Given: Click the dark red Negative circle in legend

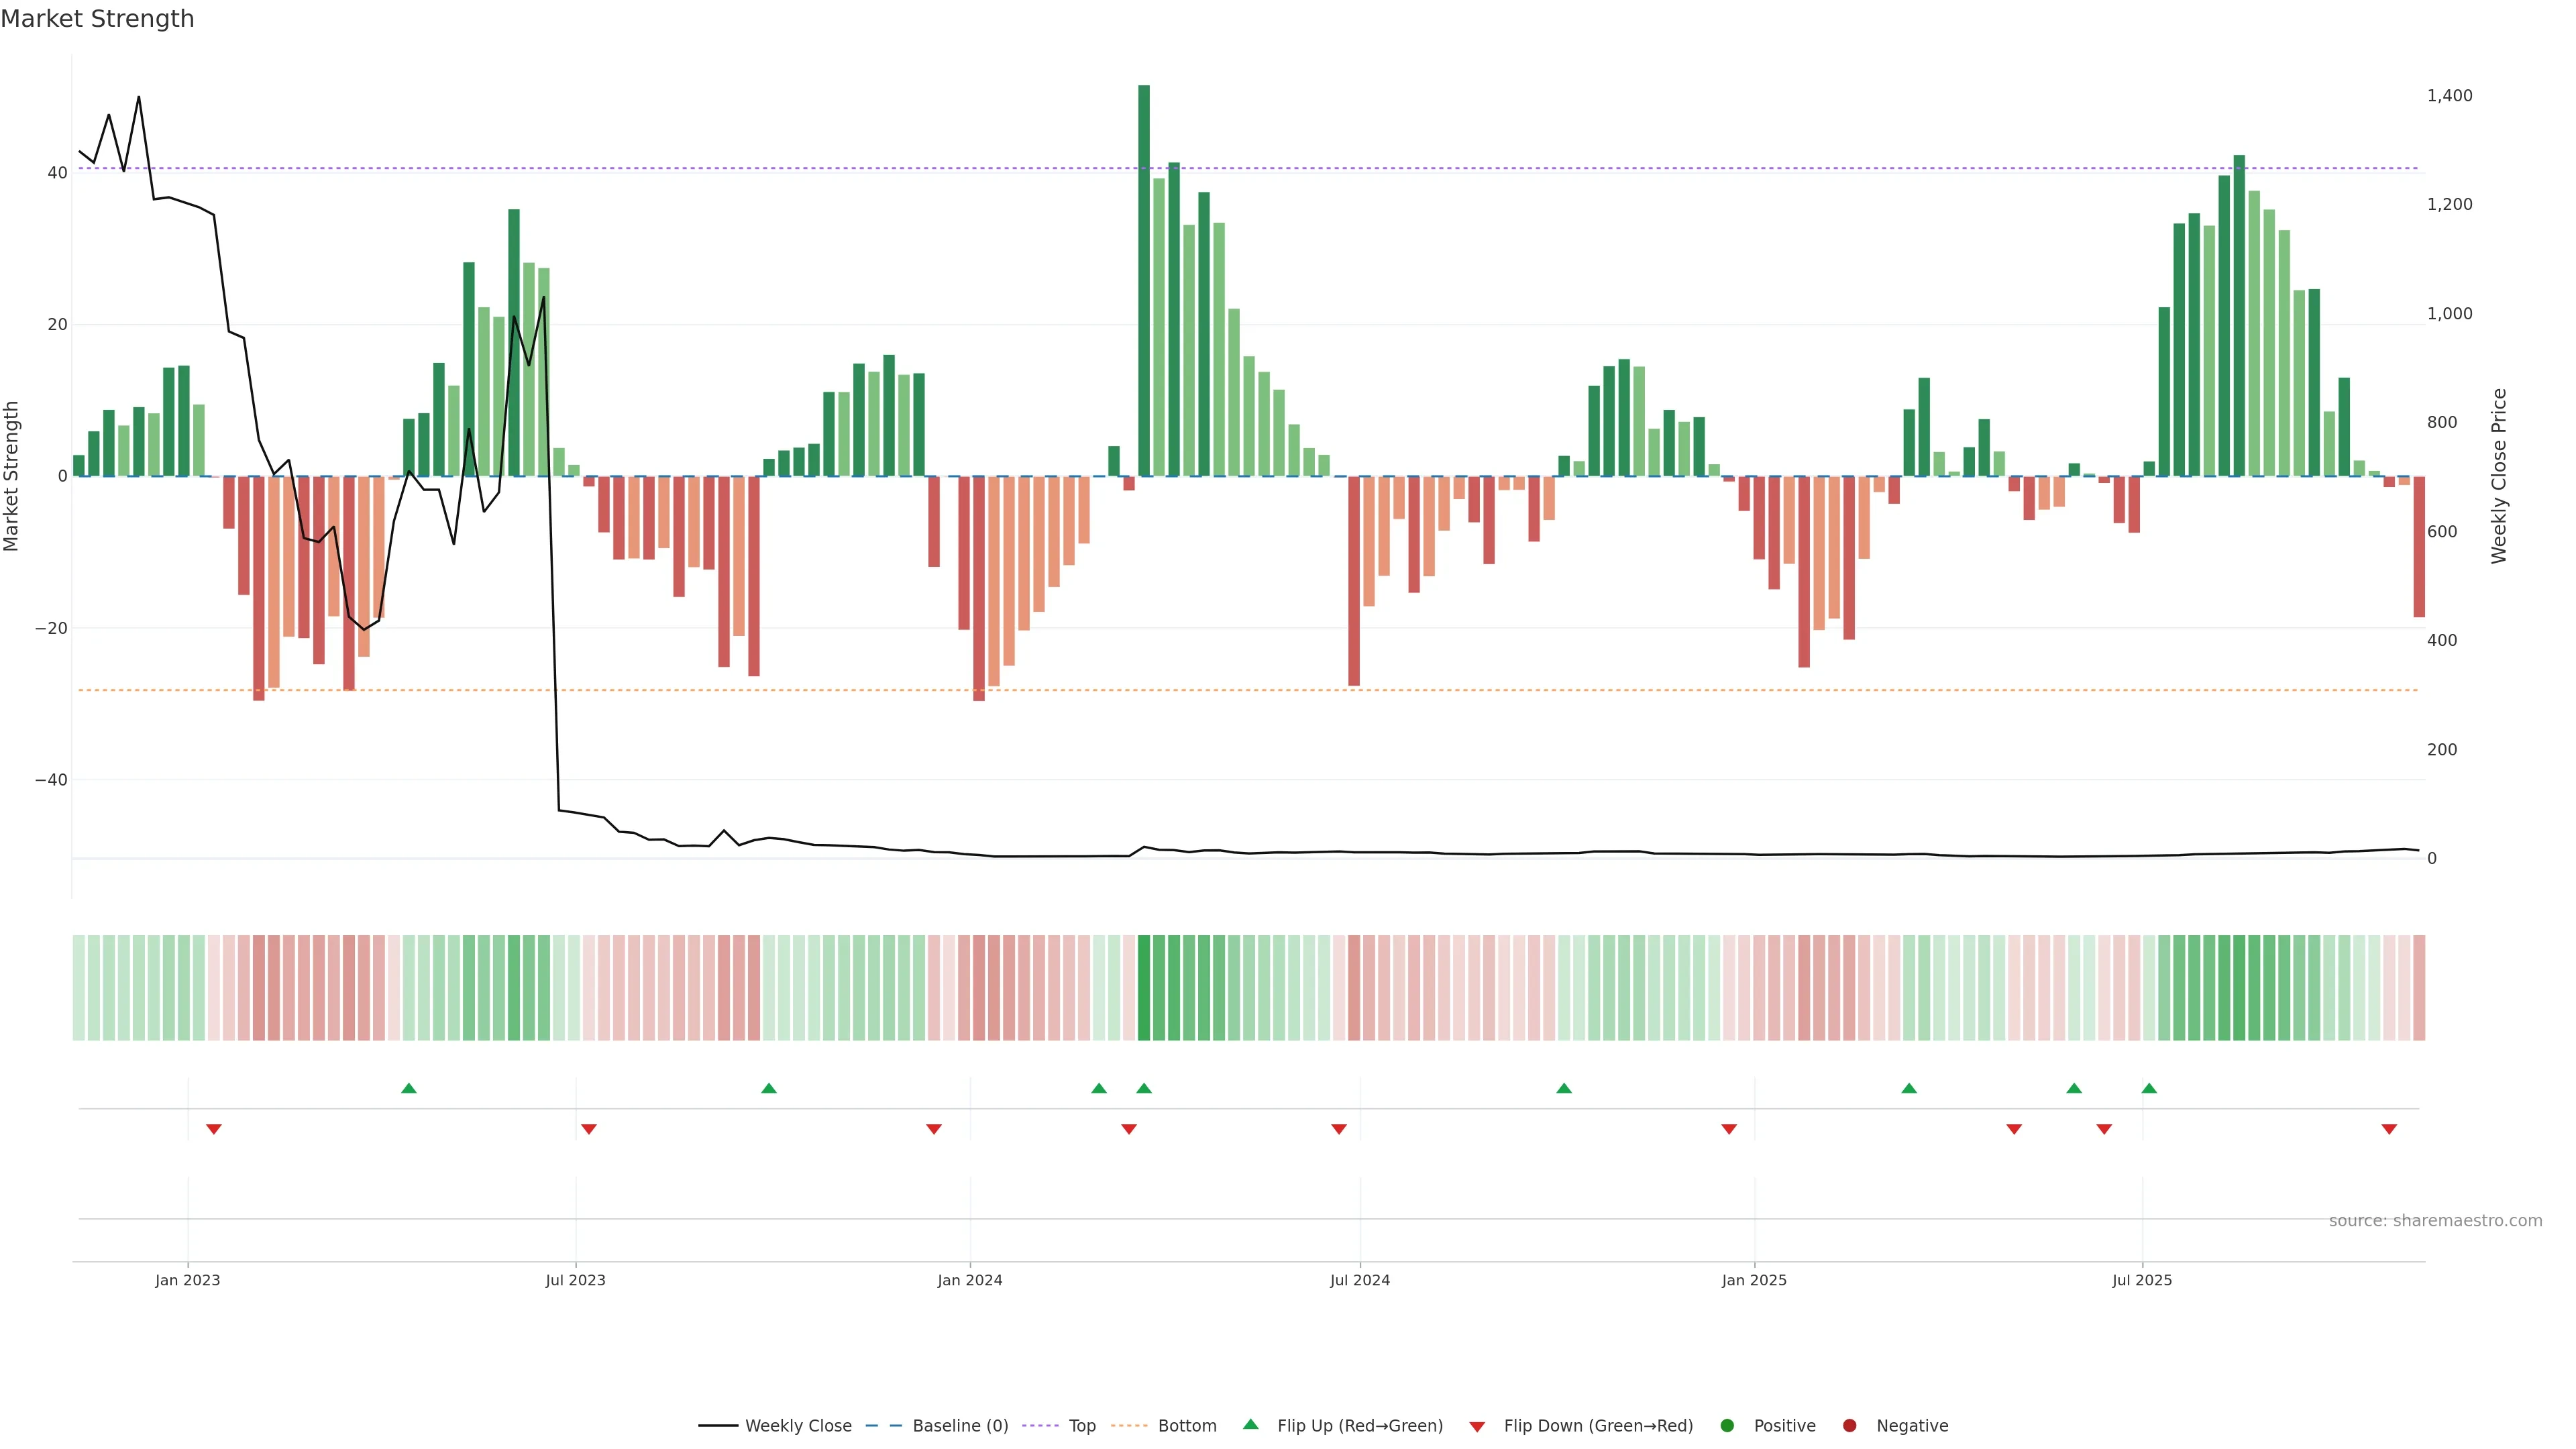Looking at the screenshot, I should point(1849,1426).
